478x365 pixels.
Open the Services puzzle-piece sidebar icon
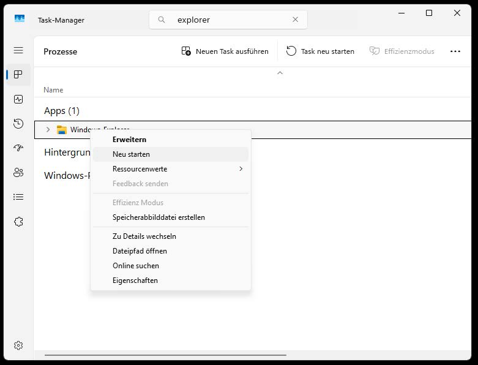click(18, 221)
